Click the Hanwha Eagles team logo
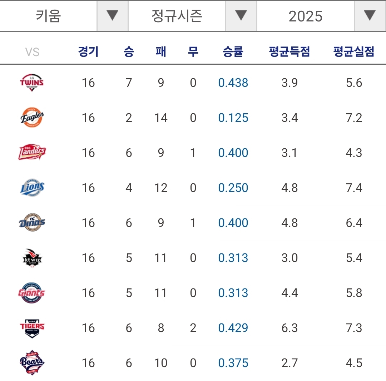 pos(32,118)
